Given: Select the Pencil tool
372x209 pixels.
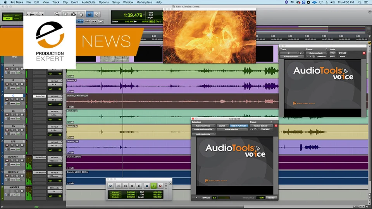Looking at the screenshot, I should pos(97,14).
